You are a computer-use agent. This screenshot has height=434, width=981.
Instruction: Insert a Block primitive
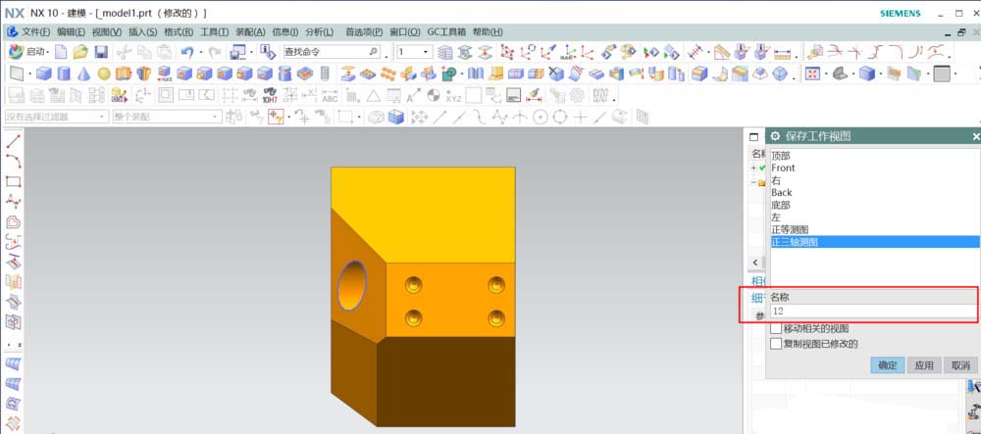tap(43, 74)
